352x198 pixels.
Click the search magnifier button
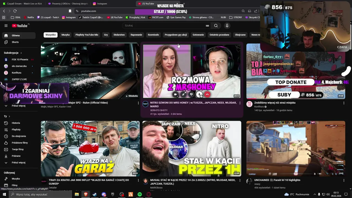pyautogui.click(x=216, y=26)
